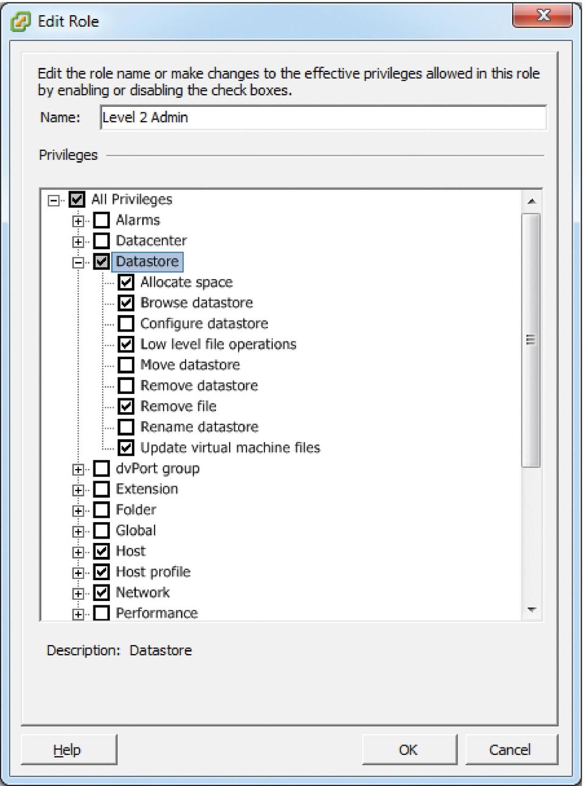This screenshot has height=786, width=586.
Task: Expand the Network privilege group
Action: [x=78, y=594]
